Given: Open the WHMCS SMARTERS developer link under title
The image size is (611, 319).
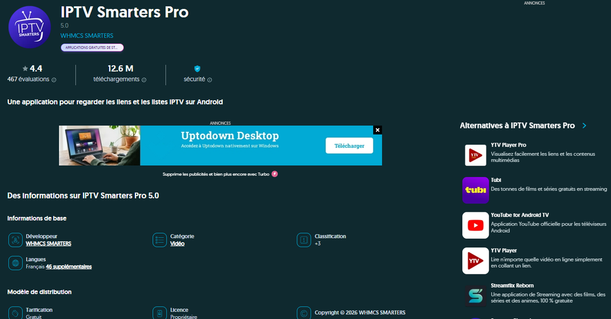Looking at the screenshot, I should pos(87,35).
